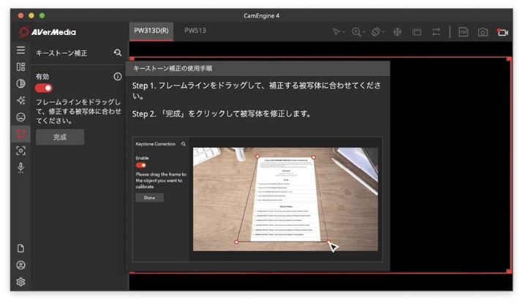Screen dimensions: 523x303
Task: Open the AI effects sparkle icon
Action: (x=20, y=100)
